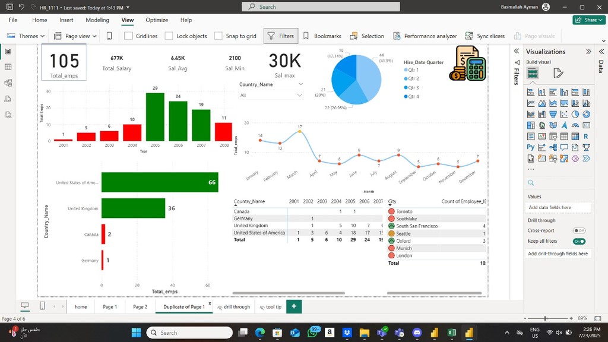Enable the Gridlines checkbox

coord(129,36)
